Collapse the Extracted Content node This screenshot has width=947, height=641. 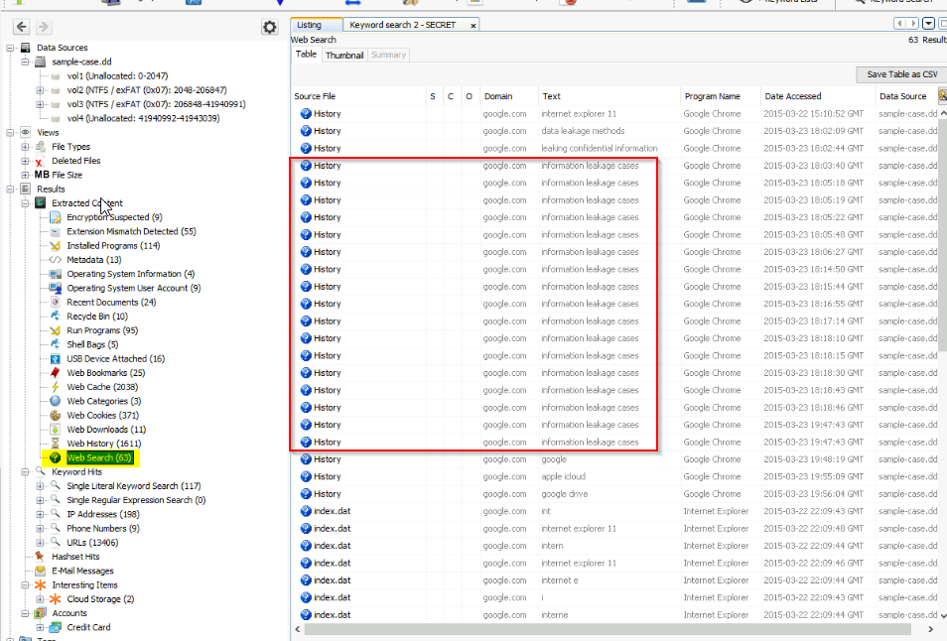click(26, 203)
